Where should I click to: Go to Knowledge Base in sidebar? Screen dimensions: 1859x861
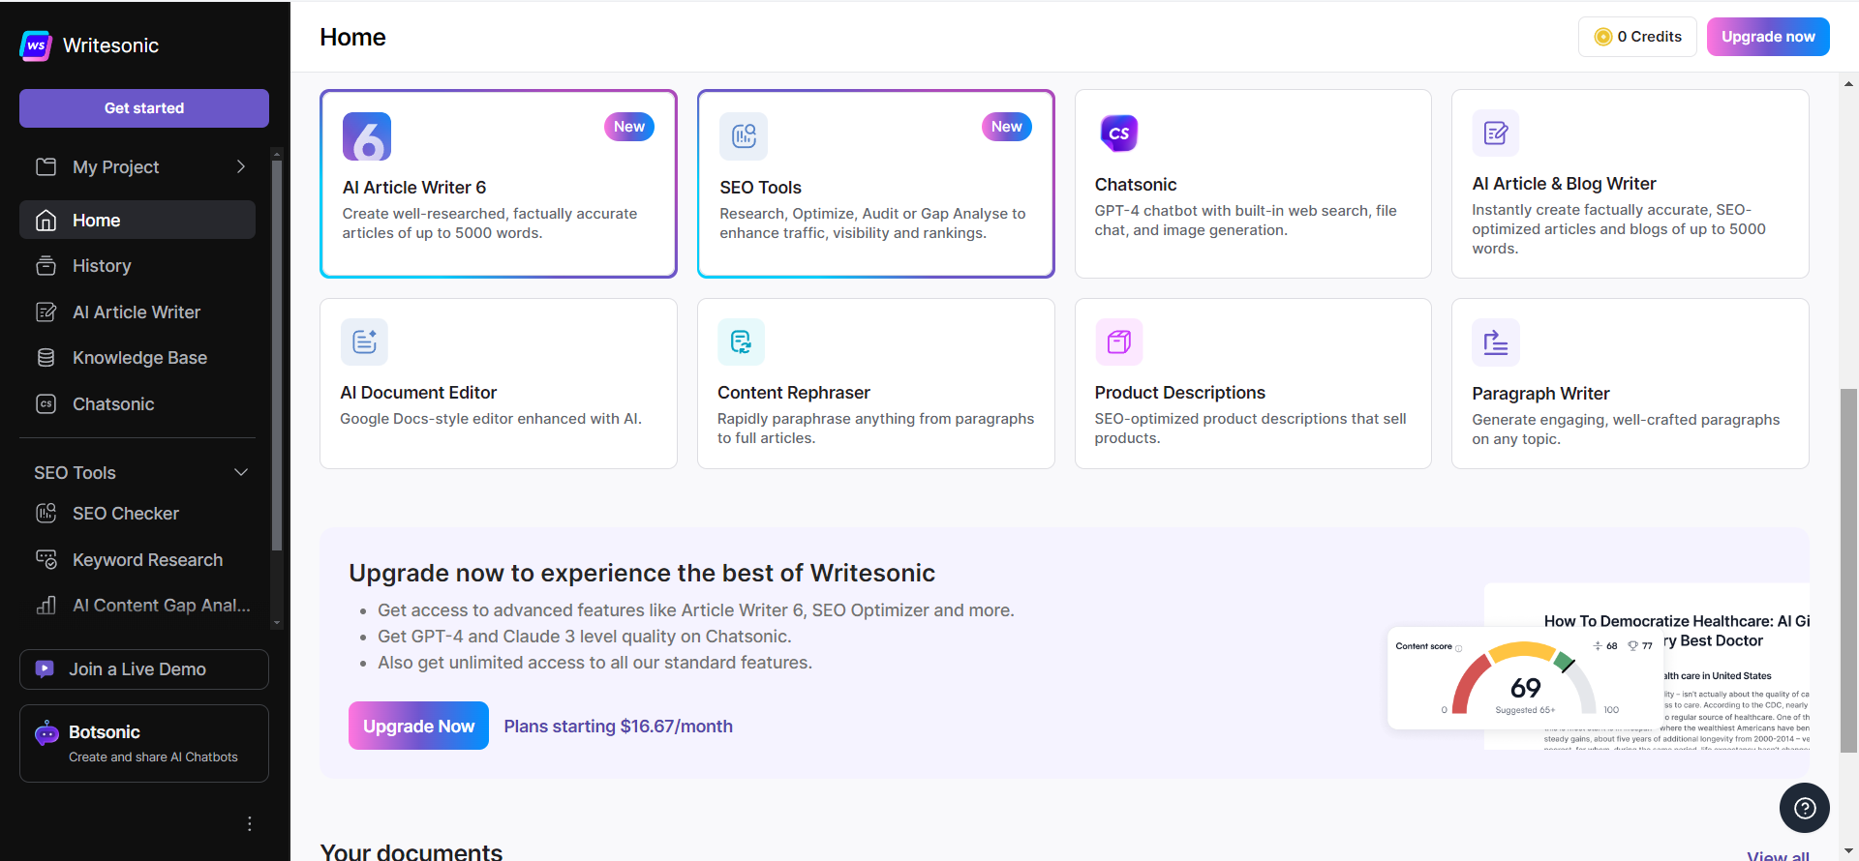tap(139, 358)
